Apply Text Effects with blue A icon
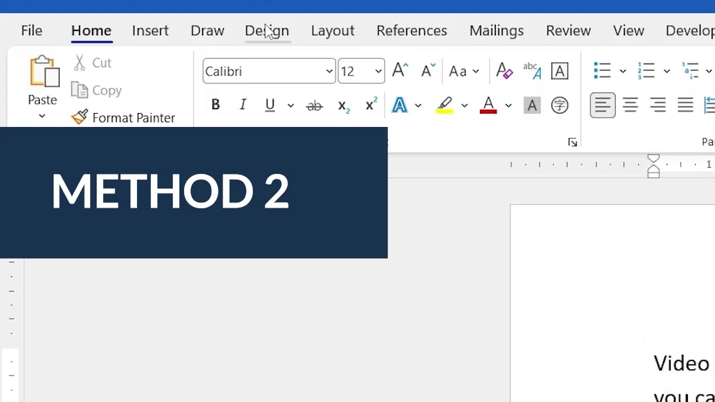 coord(399,105)
